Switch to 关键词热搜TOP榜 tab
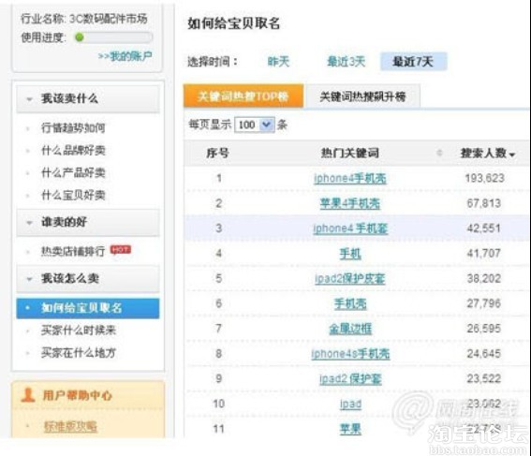The width and height of the screenshot is (531, 456). pyautogui.click(x=243, y=96)
